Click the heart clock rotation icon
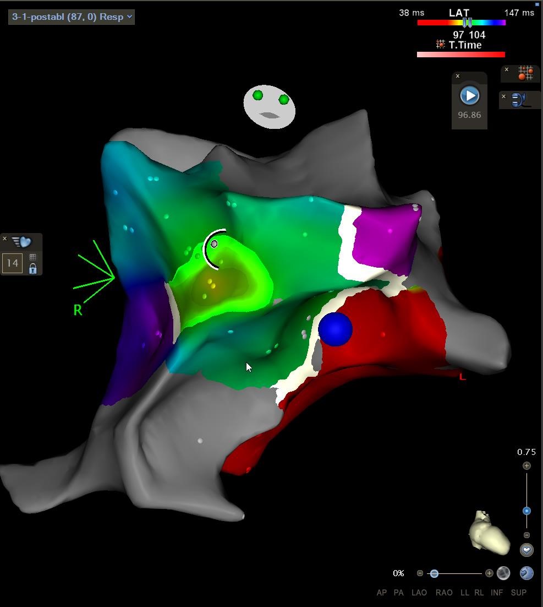The width and height of the screenshot is (543, 607). pos(526,573)
